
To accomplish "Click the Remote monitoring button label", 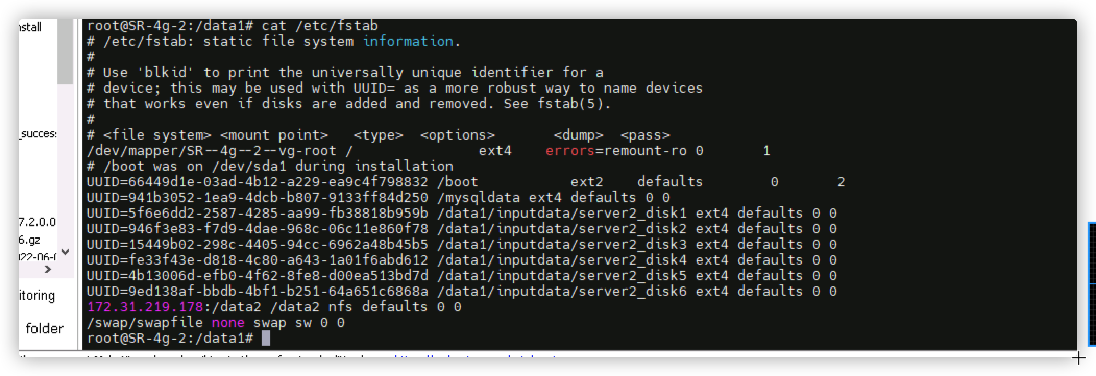I will point(37,296).
